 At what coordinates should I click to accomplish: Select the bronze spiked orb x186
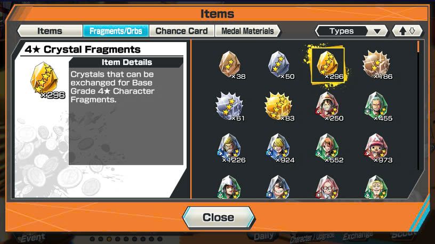tap(377, 65)
